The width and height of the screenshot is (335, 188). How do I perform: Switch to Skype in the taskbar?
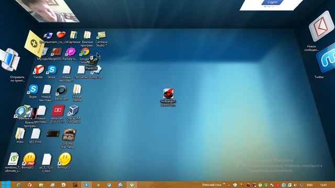pyautogui.click(x=86, y=185)
